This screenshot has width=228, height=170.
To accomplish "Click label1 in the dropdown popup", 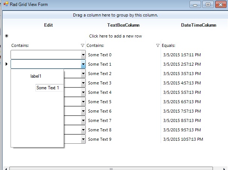I will [x=36, y=76].
